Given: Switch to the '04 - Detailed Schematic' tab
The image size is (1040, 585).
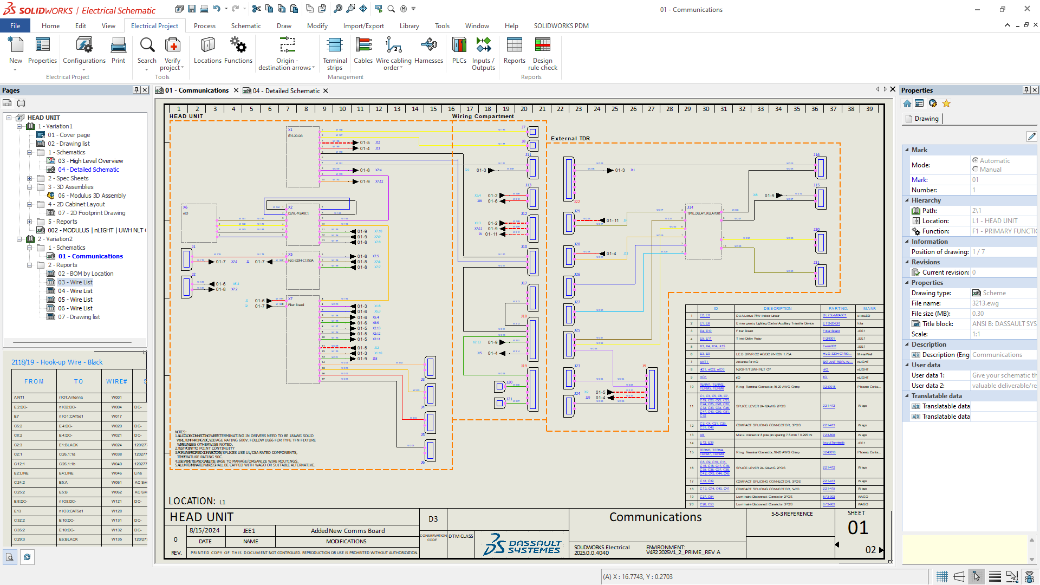Looking at the screenshot, I should 286,90.
